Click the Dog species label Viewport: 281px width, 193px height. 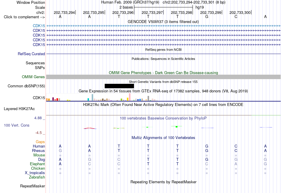(41, 160)
